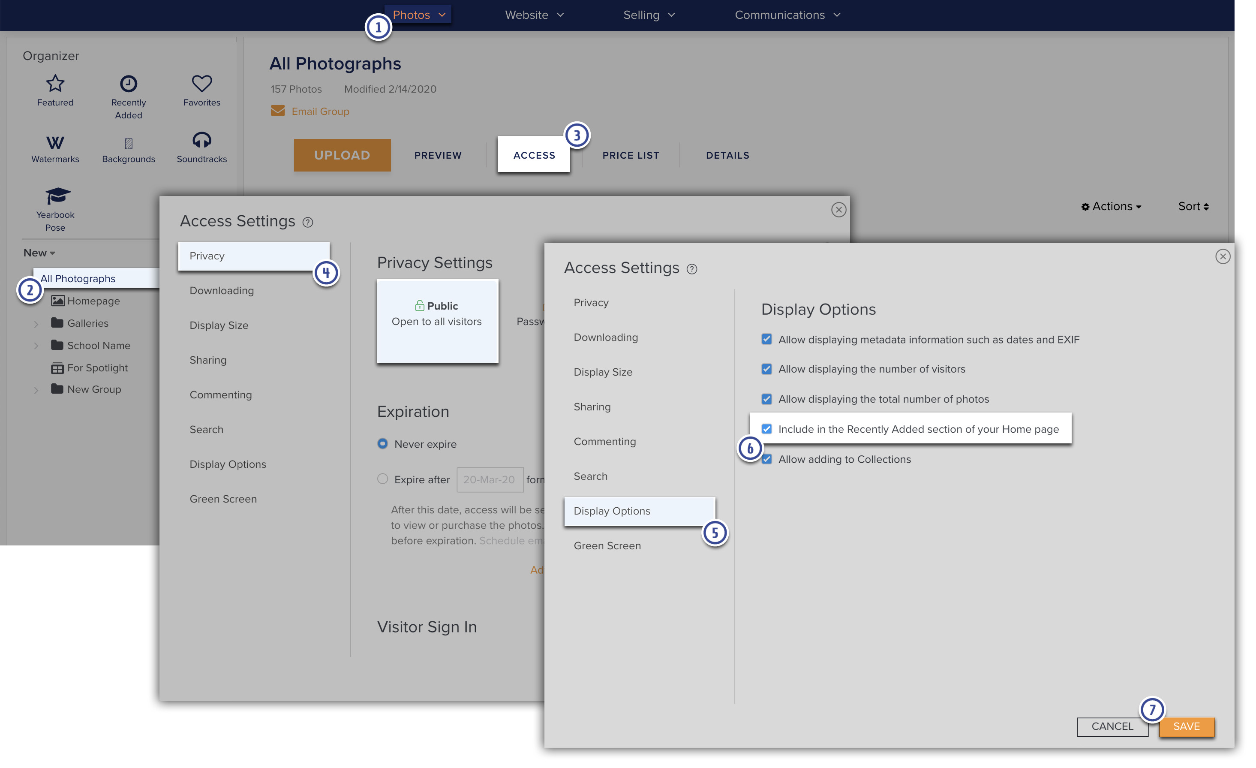Open Recently Added clock icon
The height and width of the screenshot is (768, 1256).
coord(129,83)
